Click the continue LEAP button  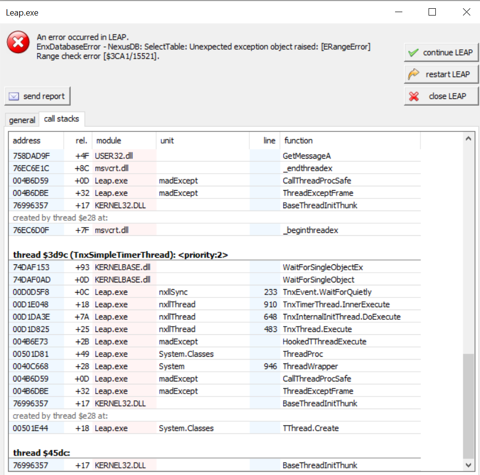coord(441,52)
